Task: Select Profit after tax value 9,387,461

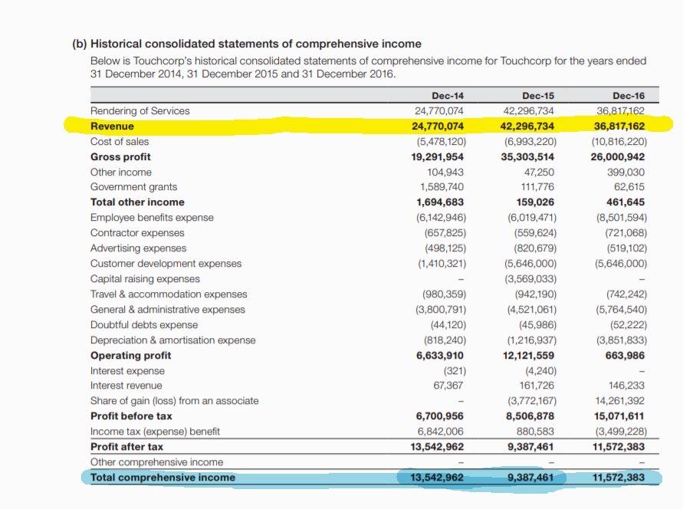Action: click(x=530, y=447)
